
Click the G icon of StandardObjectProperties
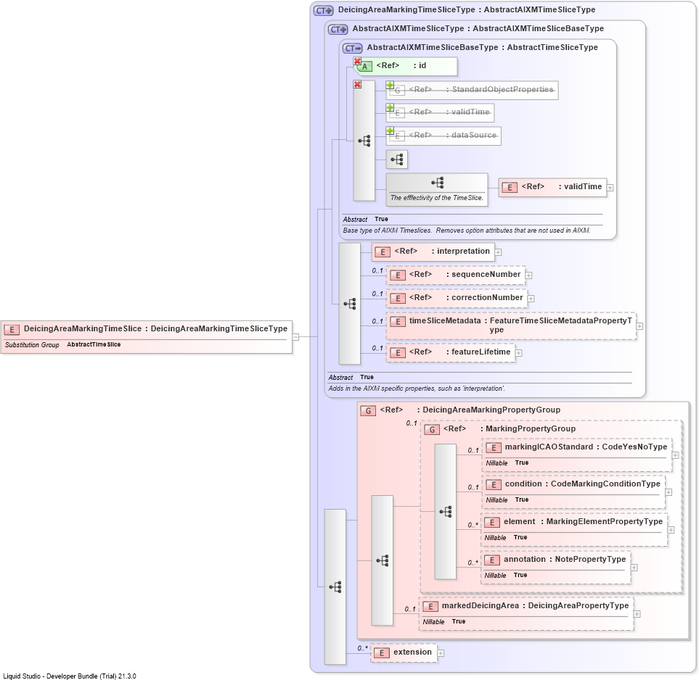(397, 91)
